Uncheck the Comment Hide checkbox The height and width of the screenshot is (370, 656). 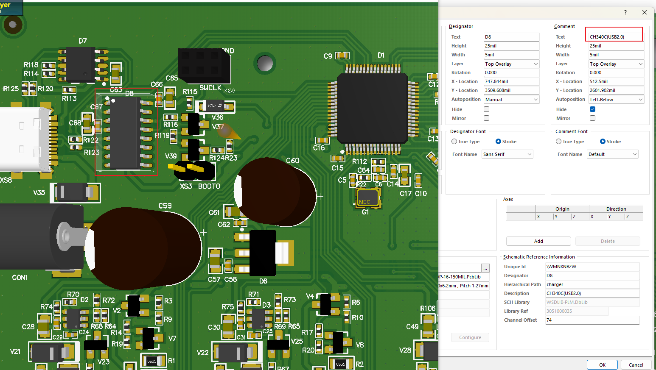(592, 109)
